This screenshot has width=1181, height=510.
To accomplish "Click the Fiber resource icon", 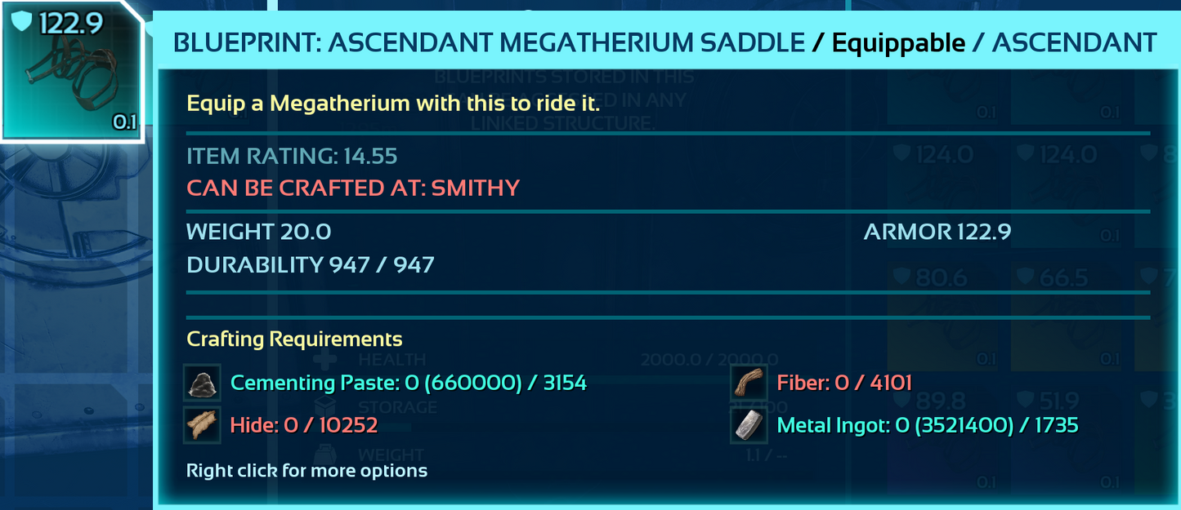I will [749, 383].
